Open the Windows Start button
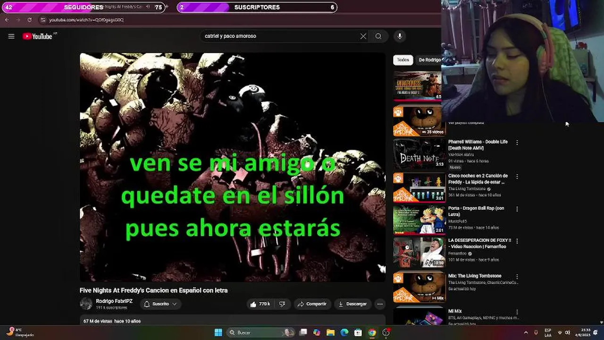Image resolution: width=604 pixels, height=340 pixels. [218, 332]
